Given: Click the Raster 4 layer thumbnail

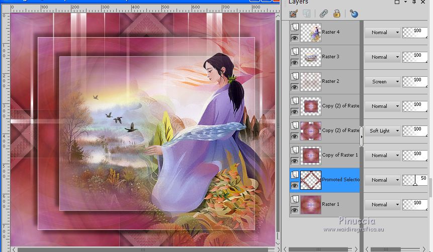Looking at the screenshot, I should point(311,33).
